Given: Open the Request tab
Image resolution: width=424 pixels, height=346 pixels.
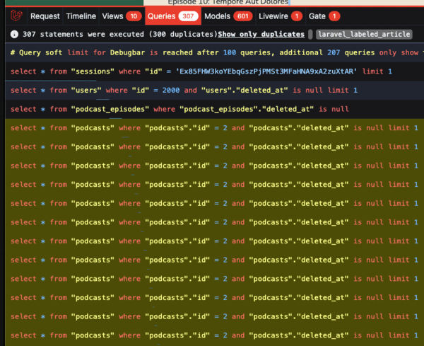Looking at the screenshot, I should (45, 16).
